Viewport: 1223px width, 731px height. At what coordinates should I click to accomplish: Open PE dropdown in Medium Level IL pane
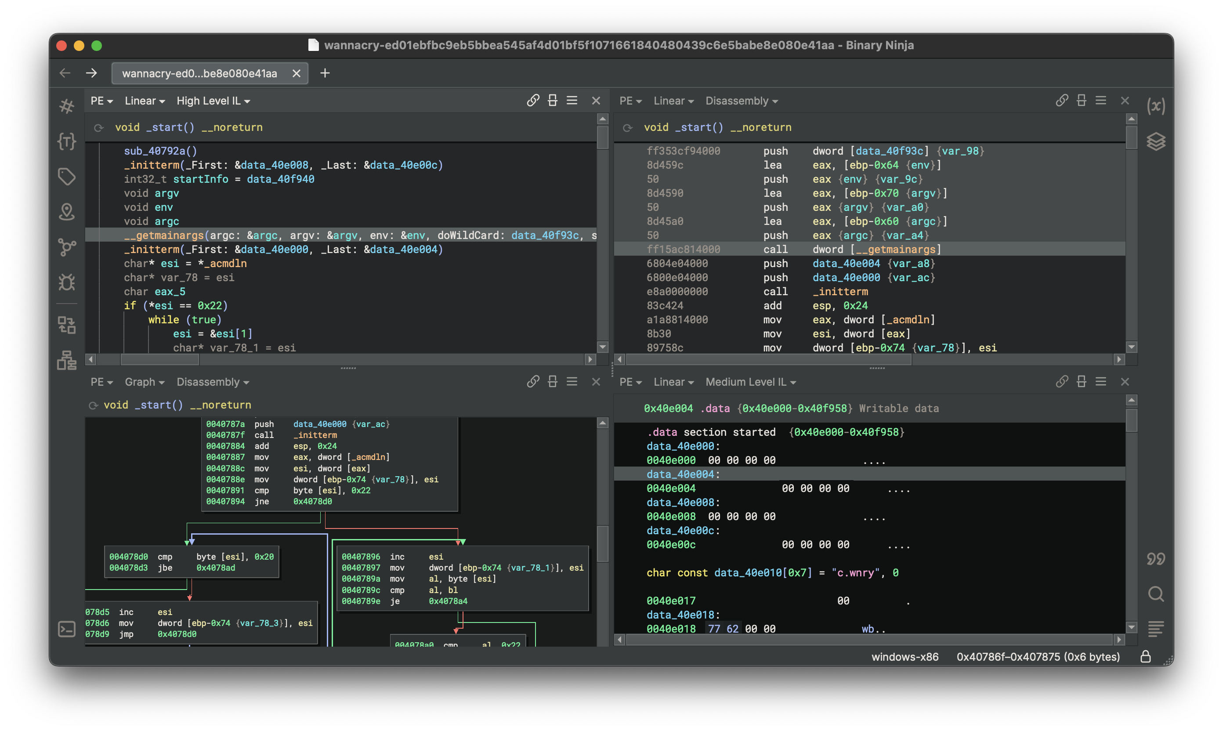[630, 382]
